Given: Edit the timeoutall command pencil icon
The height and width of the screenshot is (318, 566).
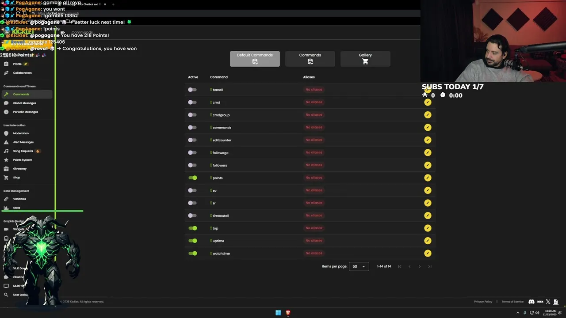Looking at the screenshot, I should point(428,216).
